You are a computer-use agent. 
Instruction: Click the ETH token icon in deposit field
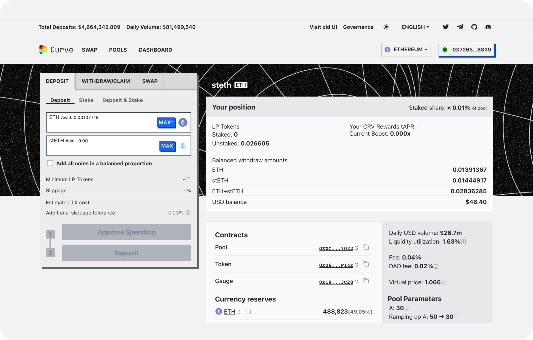tap(183, 122)
